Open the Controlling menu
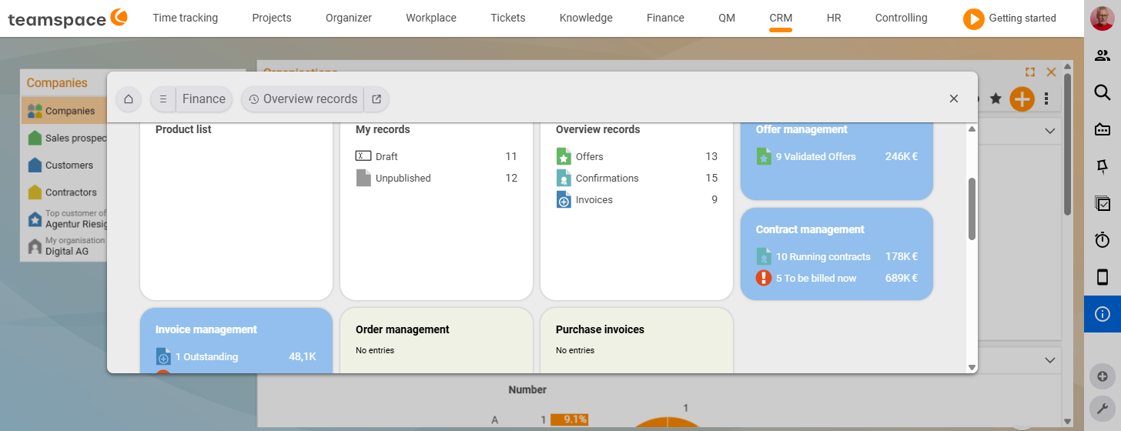 901,18
